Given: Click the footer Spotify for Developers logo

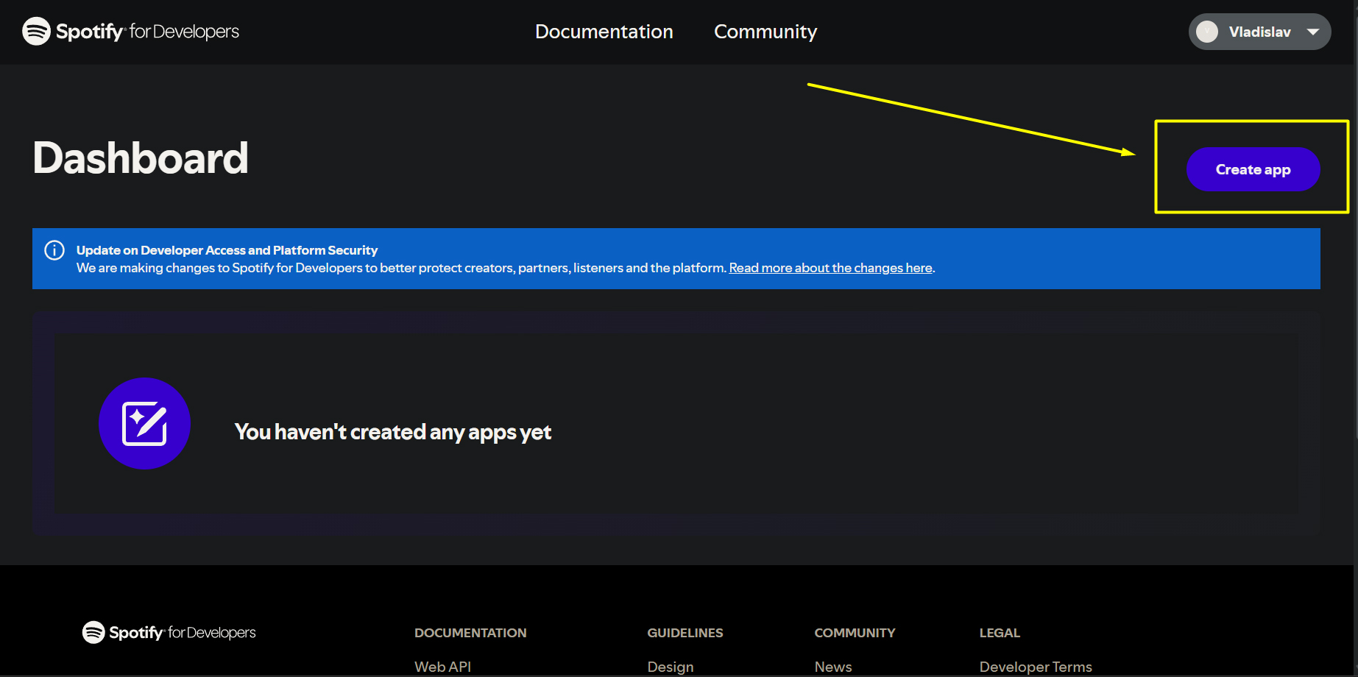Looking at the screenshot, I should (169, 632).
